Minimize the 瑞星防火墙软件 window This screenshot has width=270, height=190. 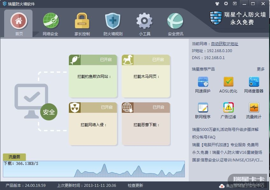tap(244, 3)
